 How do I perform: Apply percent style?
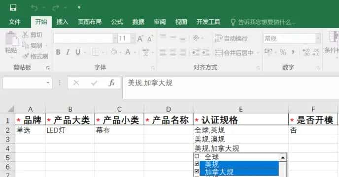coord(283,52)
